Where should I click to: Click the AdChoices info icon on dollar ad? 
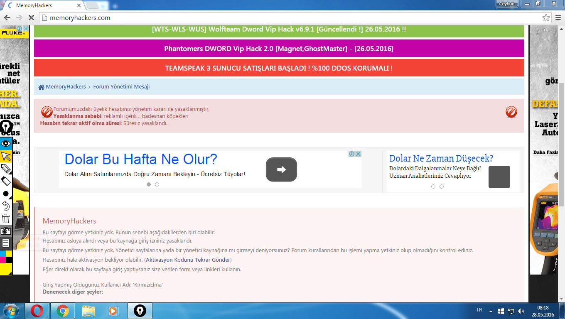click(351, 154)
